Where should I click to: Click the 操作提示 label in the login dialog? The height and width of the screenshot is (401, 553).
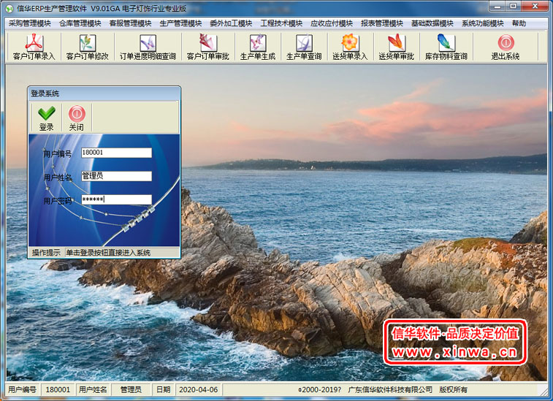coord(46,253)
